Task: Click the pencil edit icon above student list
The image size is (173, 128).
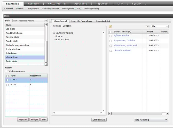Action: (111, 26)
